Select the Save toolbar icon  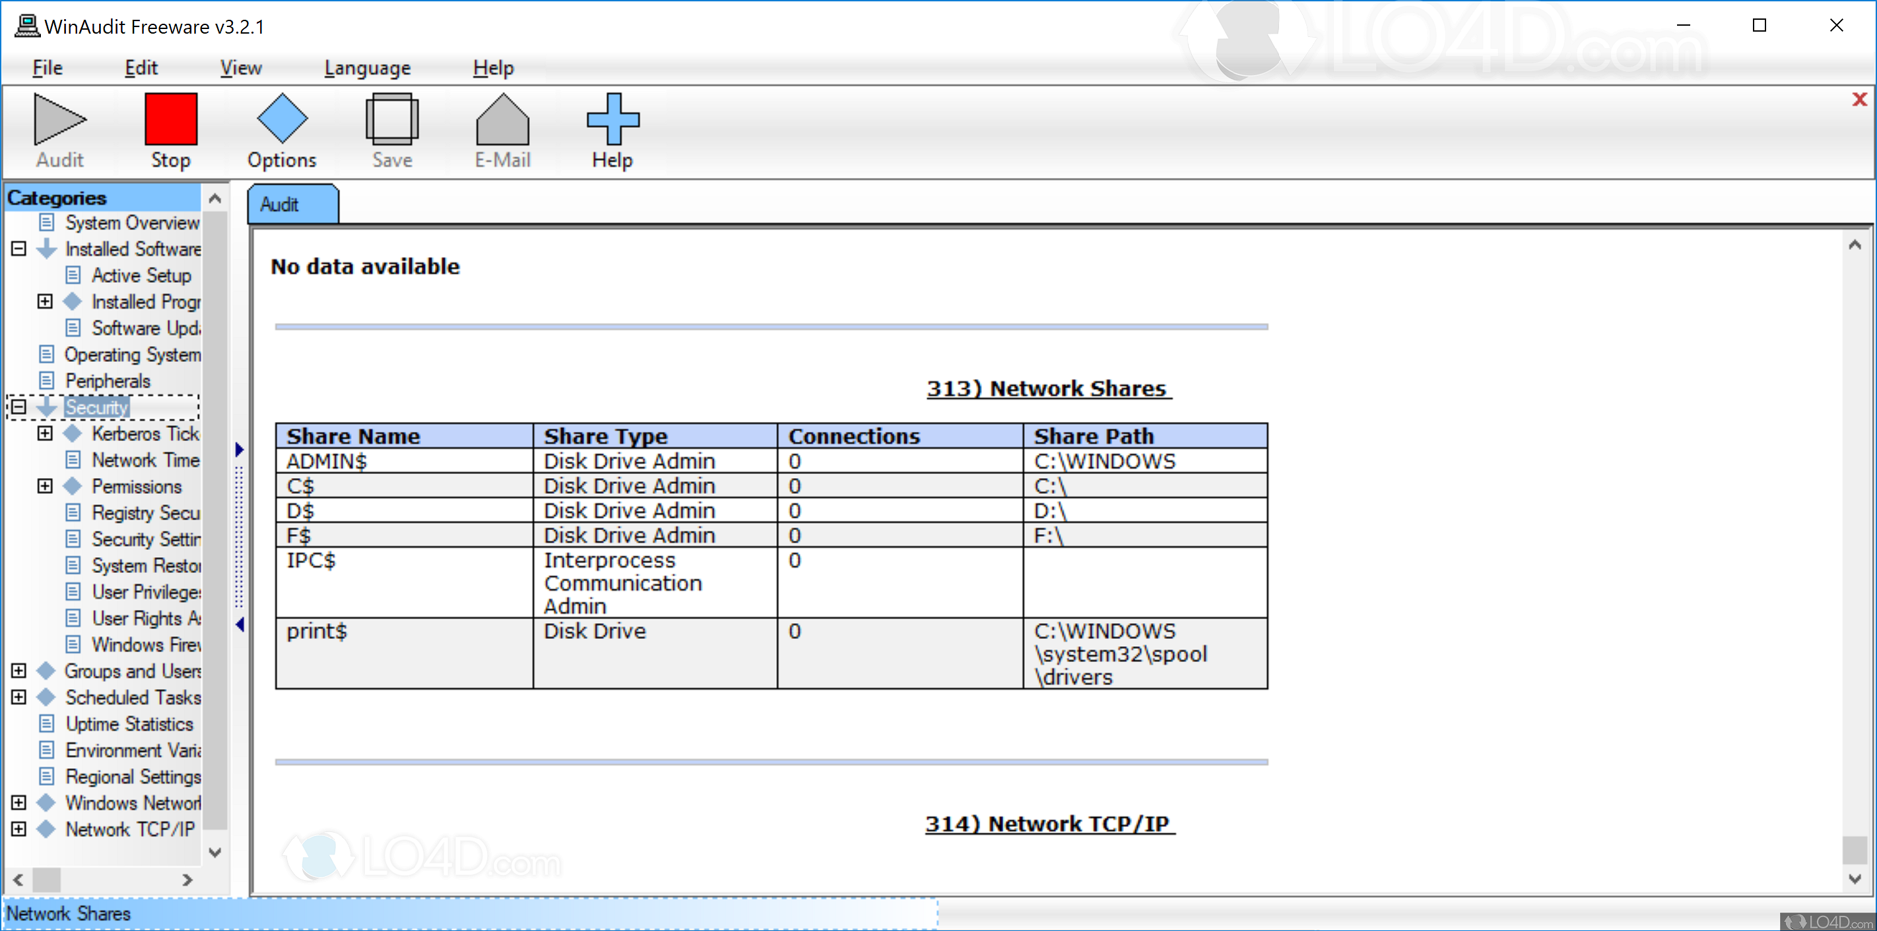click(392, 120)
